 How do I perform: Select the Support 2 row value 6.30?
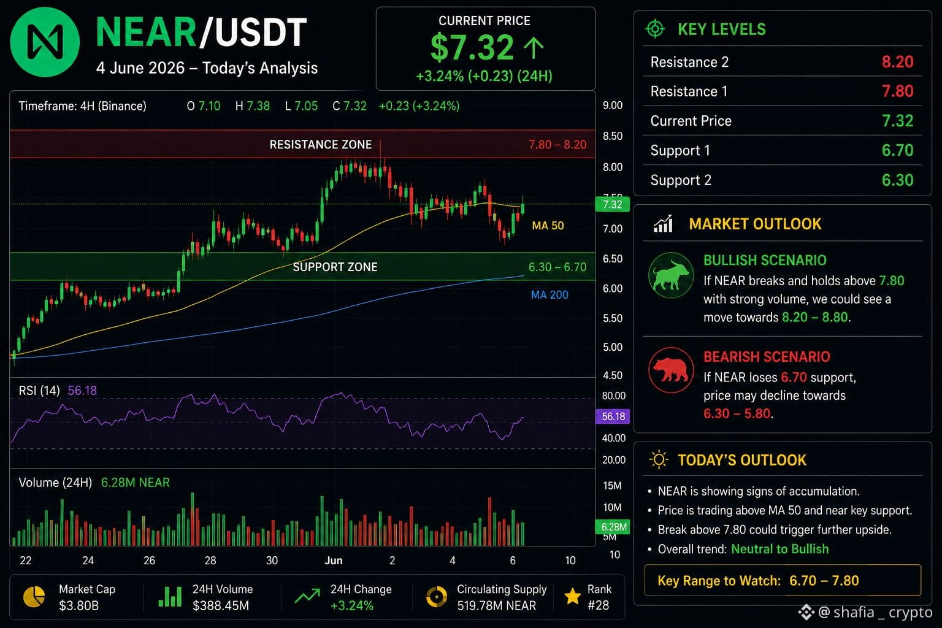pyautogui.click(x=897, y=180)
